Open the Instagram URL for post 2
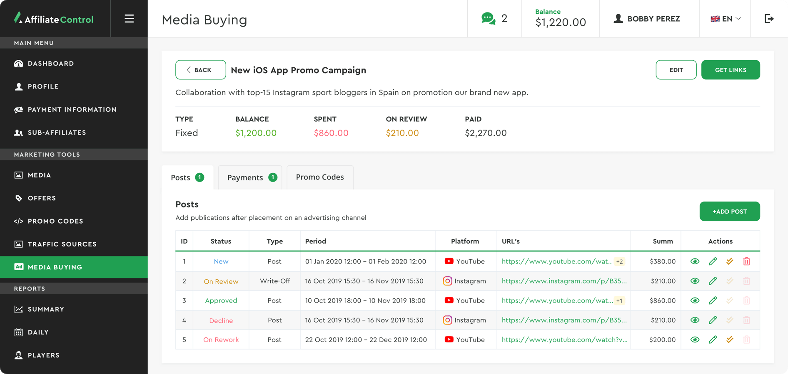 tap(564, 281)
